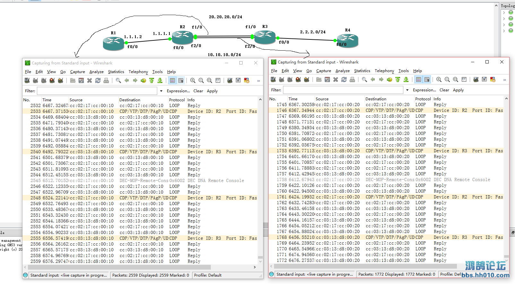Print packets from 2559-packet Wireshark window
Screen dimensions: 515x284
pos(106,80)
